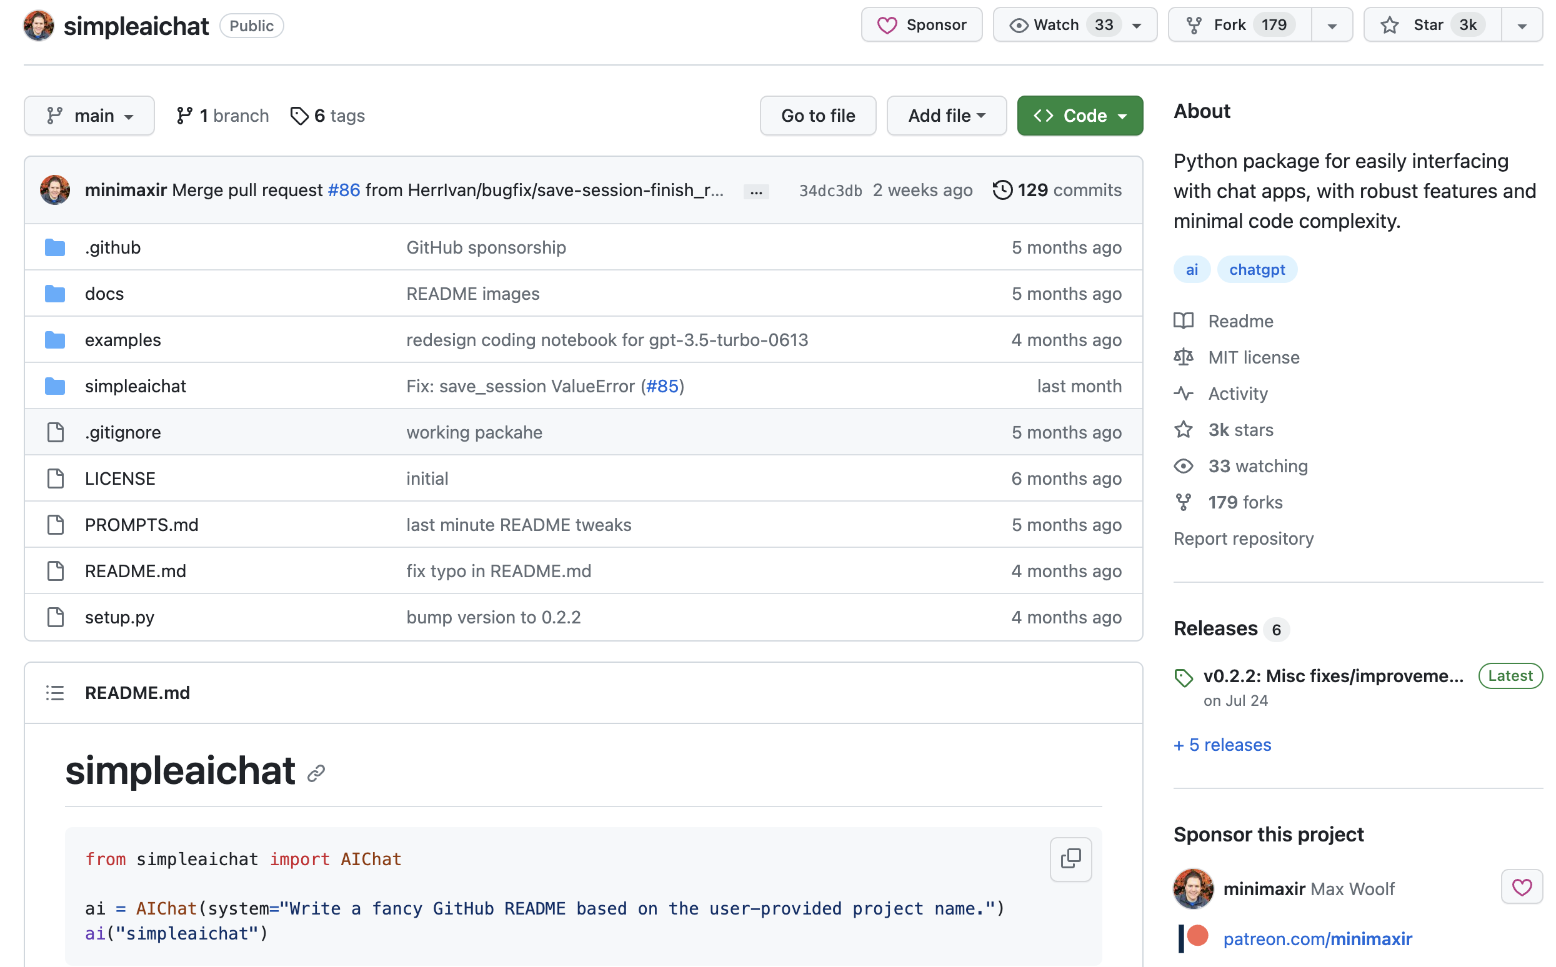Star the simpleaichat repository
Image resolution: width=1556 pixels, height=967 pixels.
click(1432, 25)
